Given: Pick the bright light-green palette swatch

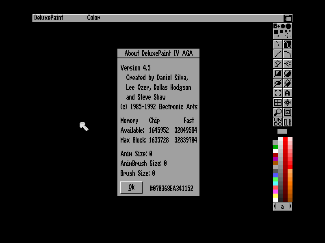Looking at the screenshot, I should 275,179.
